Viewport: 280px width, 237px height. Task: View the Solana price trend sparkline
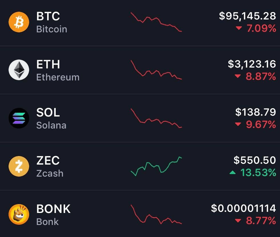(x=156, y=118)
